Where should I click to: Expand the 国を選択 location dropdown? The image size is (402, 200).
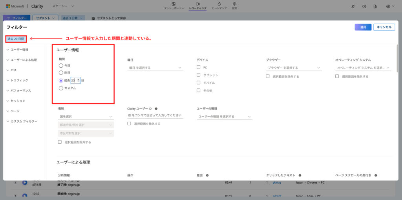click(86, 116)
